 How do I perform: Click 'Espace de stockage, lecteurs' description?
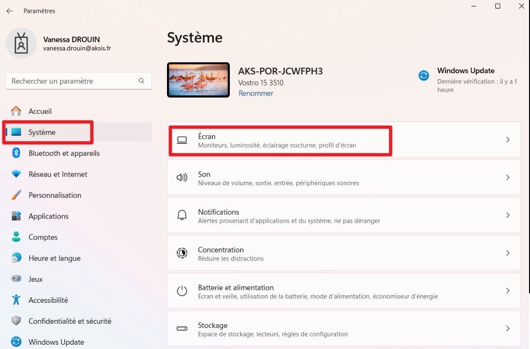(x=273, y=334)
